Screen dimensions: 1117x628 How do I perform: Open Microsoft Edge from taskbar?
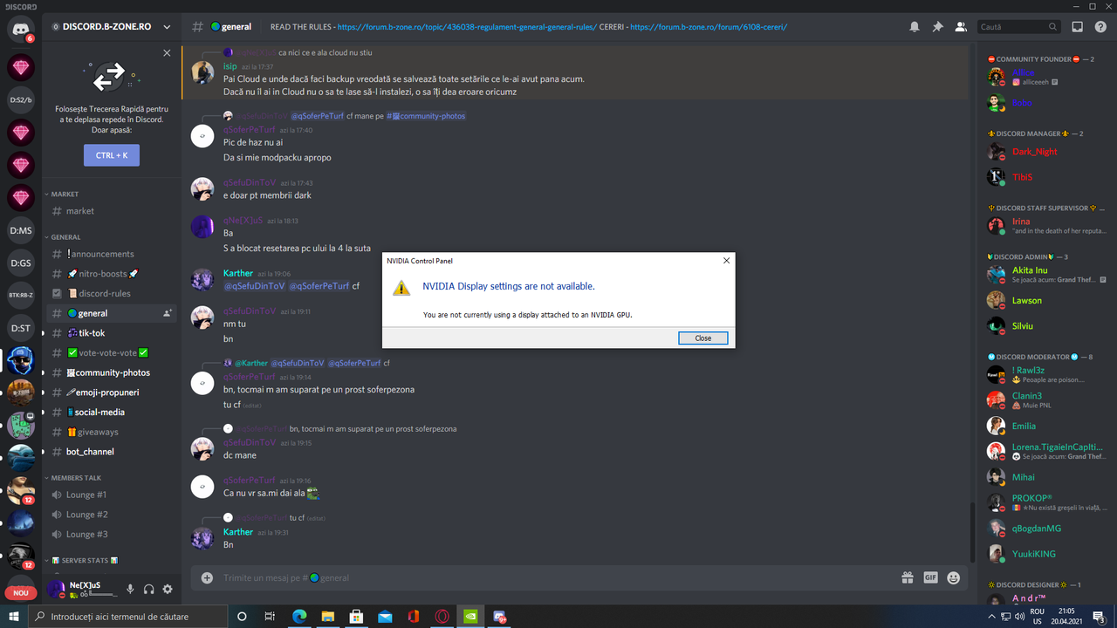(299, 617)
